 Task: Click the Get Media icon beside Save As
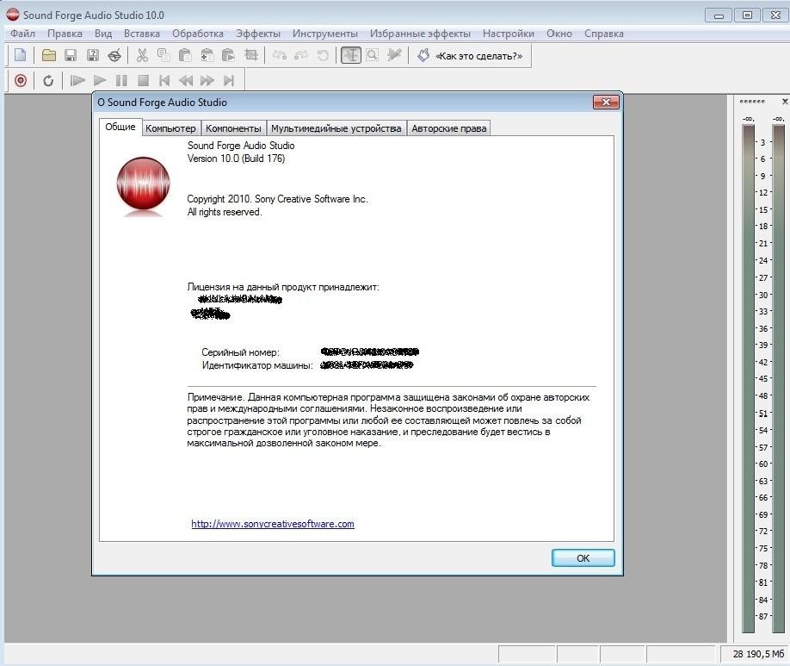pos(114,55)
